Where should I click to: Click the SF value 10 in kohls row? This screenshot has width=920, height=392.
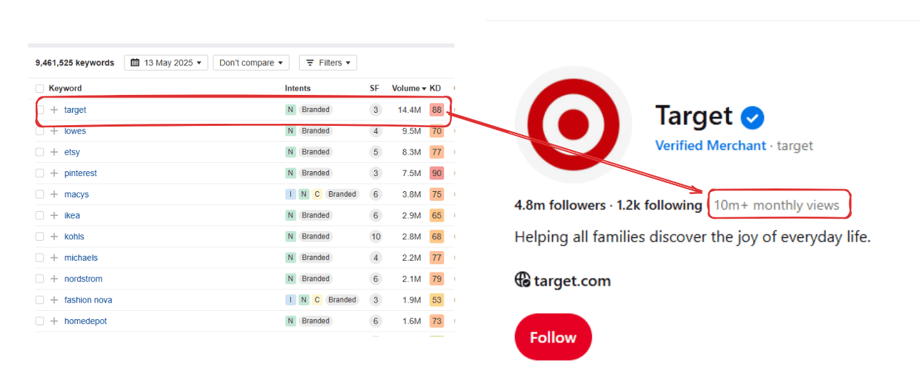pos(375,237)
